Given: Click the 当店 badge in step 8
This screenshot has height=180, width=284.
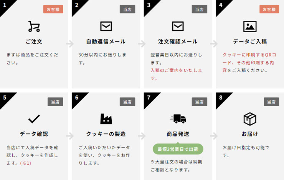Looking at the screenshot, I should (x=271, y=102).
